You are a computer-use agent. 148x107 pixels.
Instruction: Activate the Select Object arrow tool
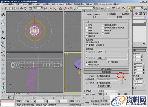pos(2,8)
